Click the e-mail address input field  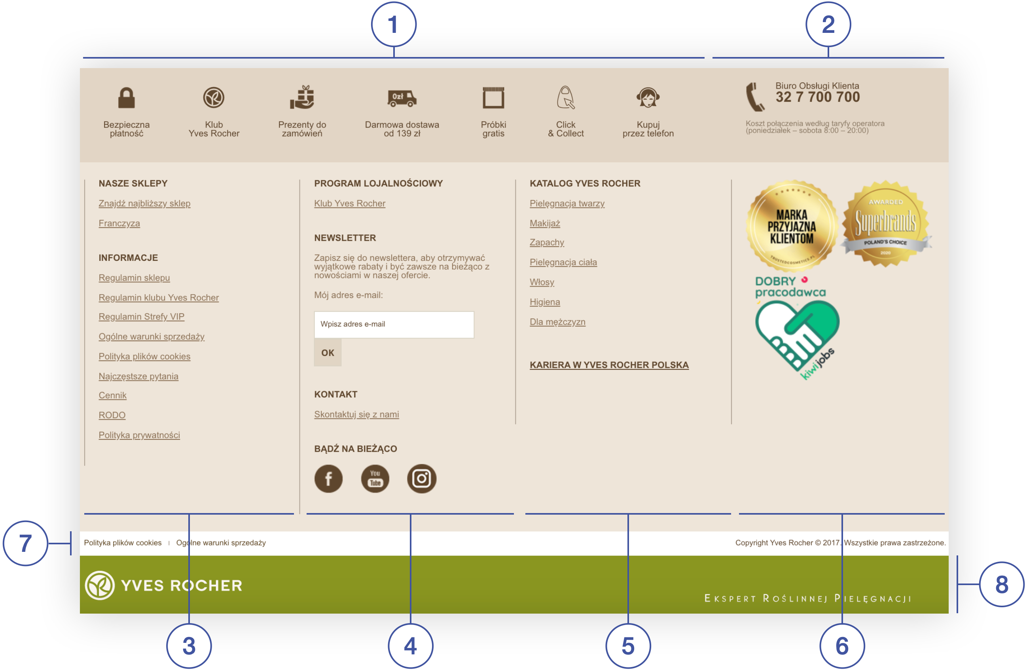394,324
